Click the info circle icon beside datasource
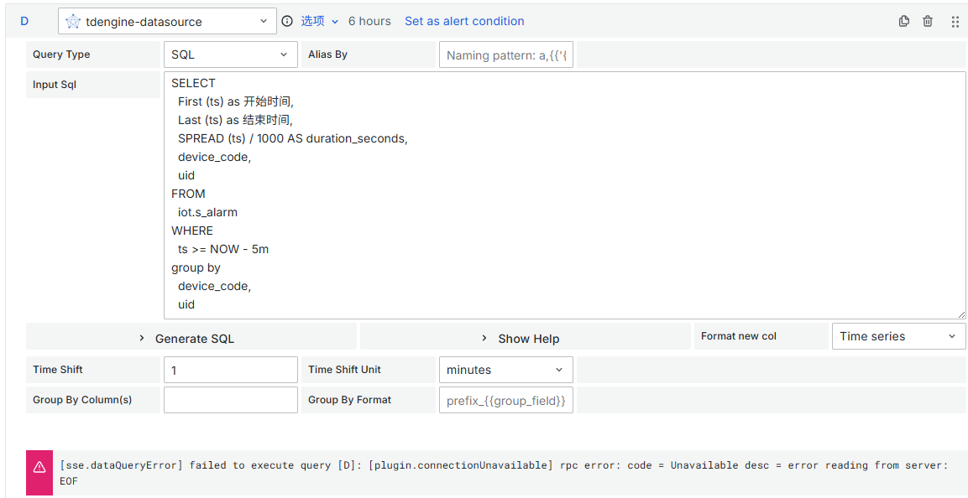Image resolution: width=968 pixels, height=498 pixels. 287,21
